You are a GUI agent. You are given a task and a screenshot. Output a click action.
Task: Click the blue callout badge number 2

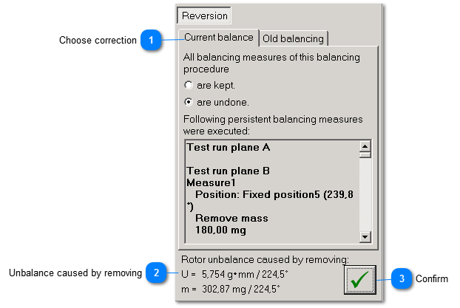pyautogui.click(x=155, y=273)
